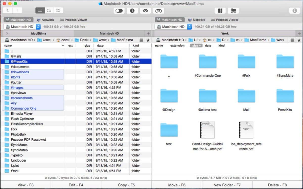Open the downloads queue arrow button
The image size is (303, 189).
(x=294, y=11)
